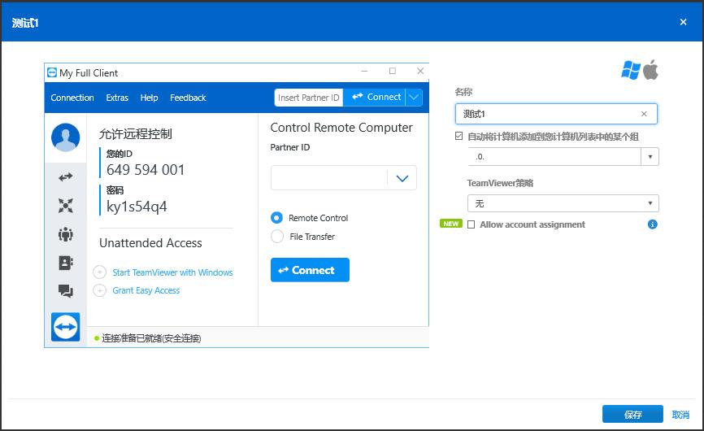
Task: Click the Control Remote Computer heading
Action: pyautogui.click(x=341, y=128)
